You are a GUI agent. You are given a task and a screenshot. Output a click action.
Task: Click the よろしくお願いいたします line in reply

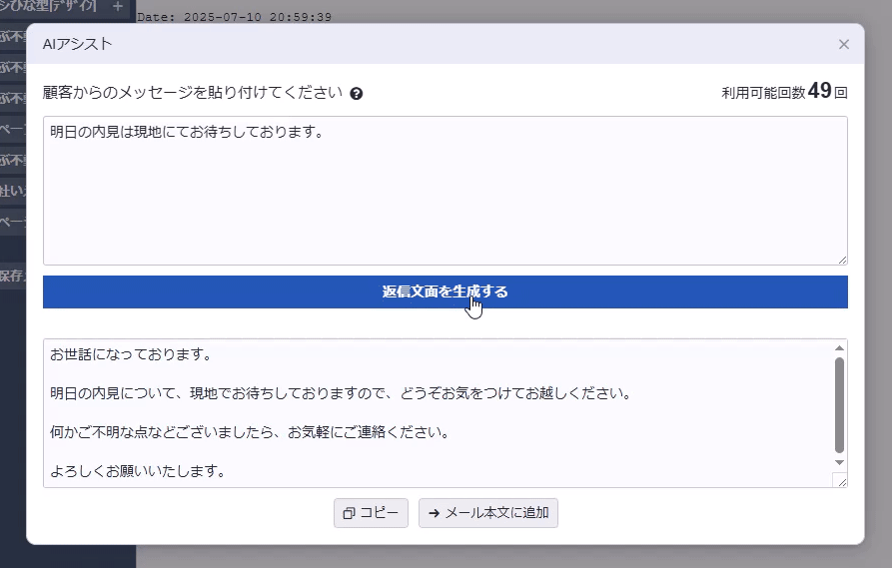(137, 471)
